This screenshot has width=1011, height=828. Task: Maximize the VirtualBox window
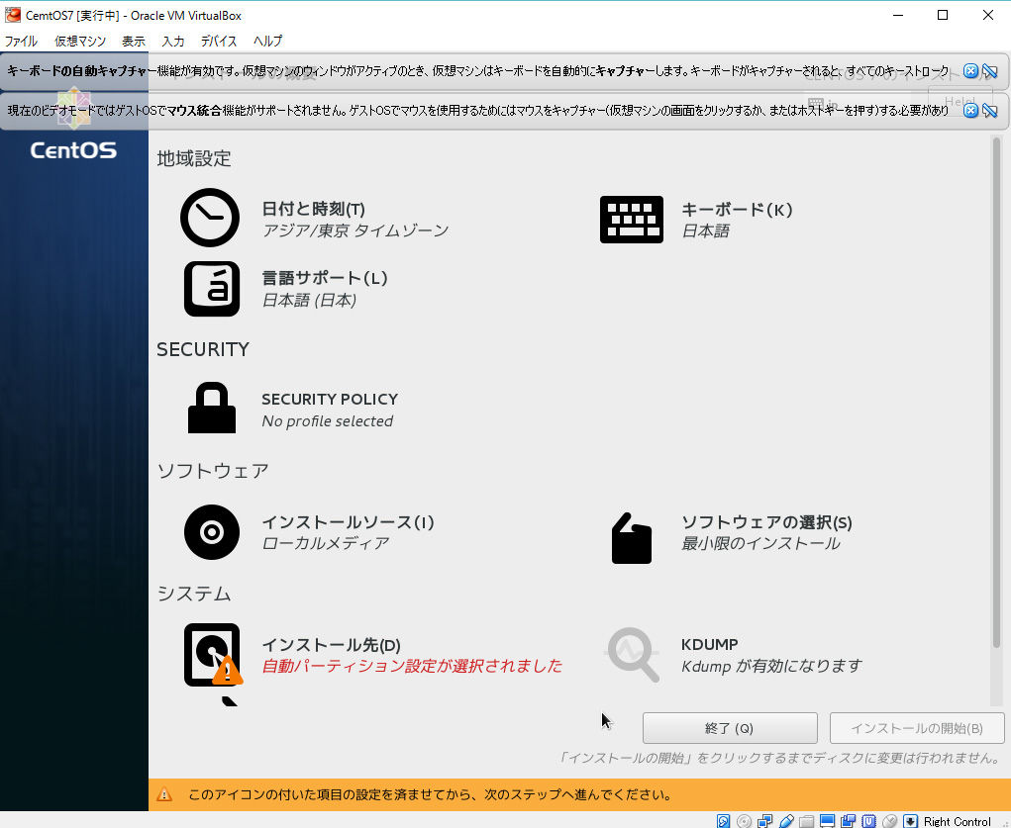pyautogui.click(x=943, y=15)
